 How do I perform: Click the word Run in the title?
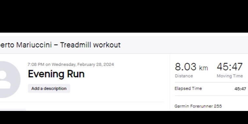click(x=76, y=74)
